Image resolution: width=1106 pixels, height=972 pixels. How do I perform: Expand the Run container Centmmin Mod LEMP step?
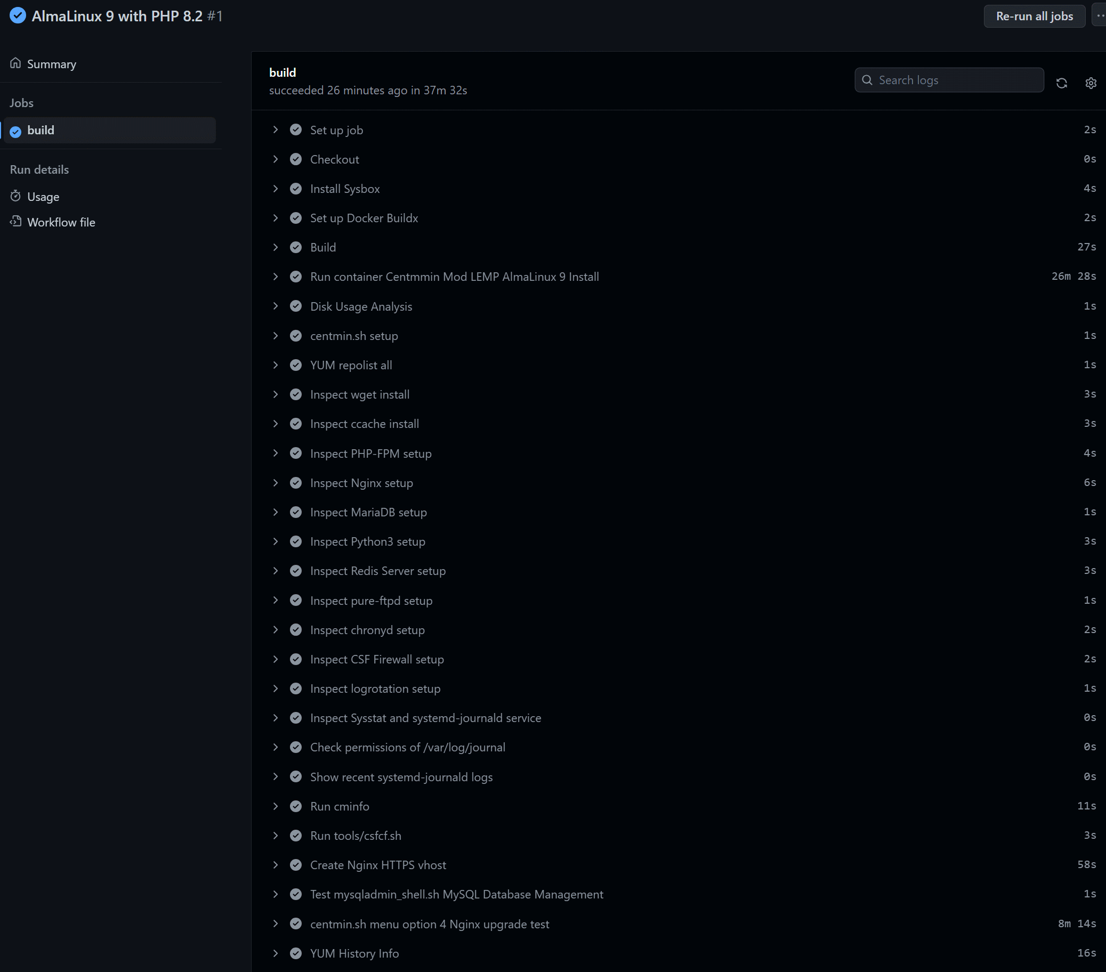276,277
